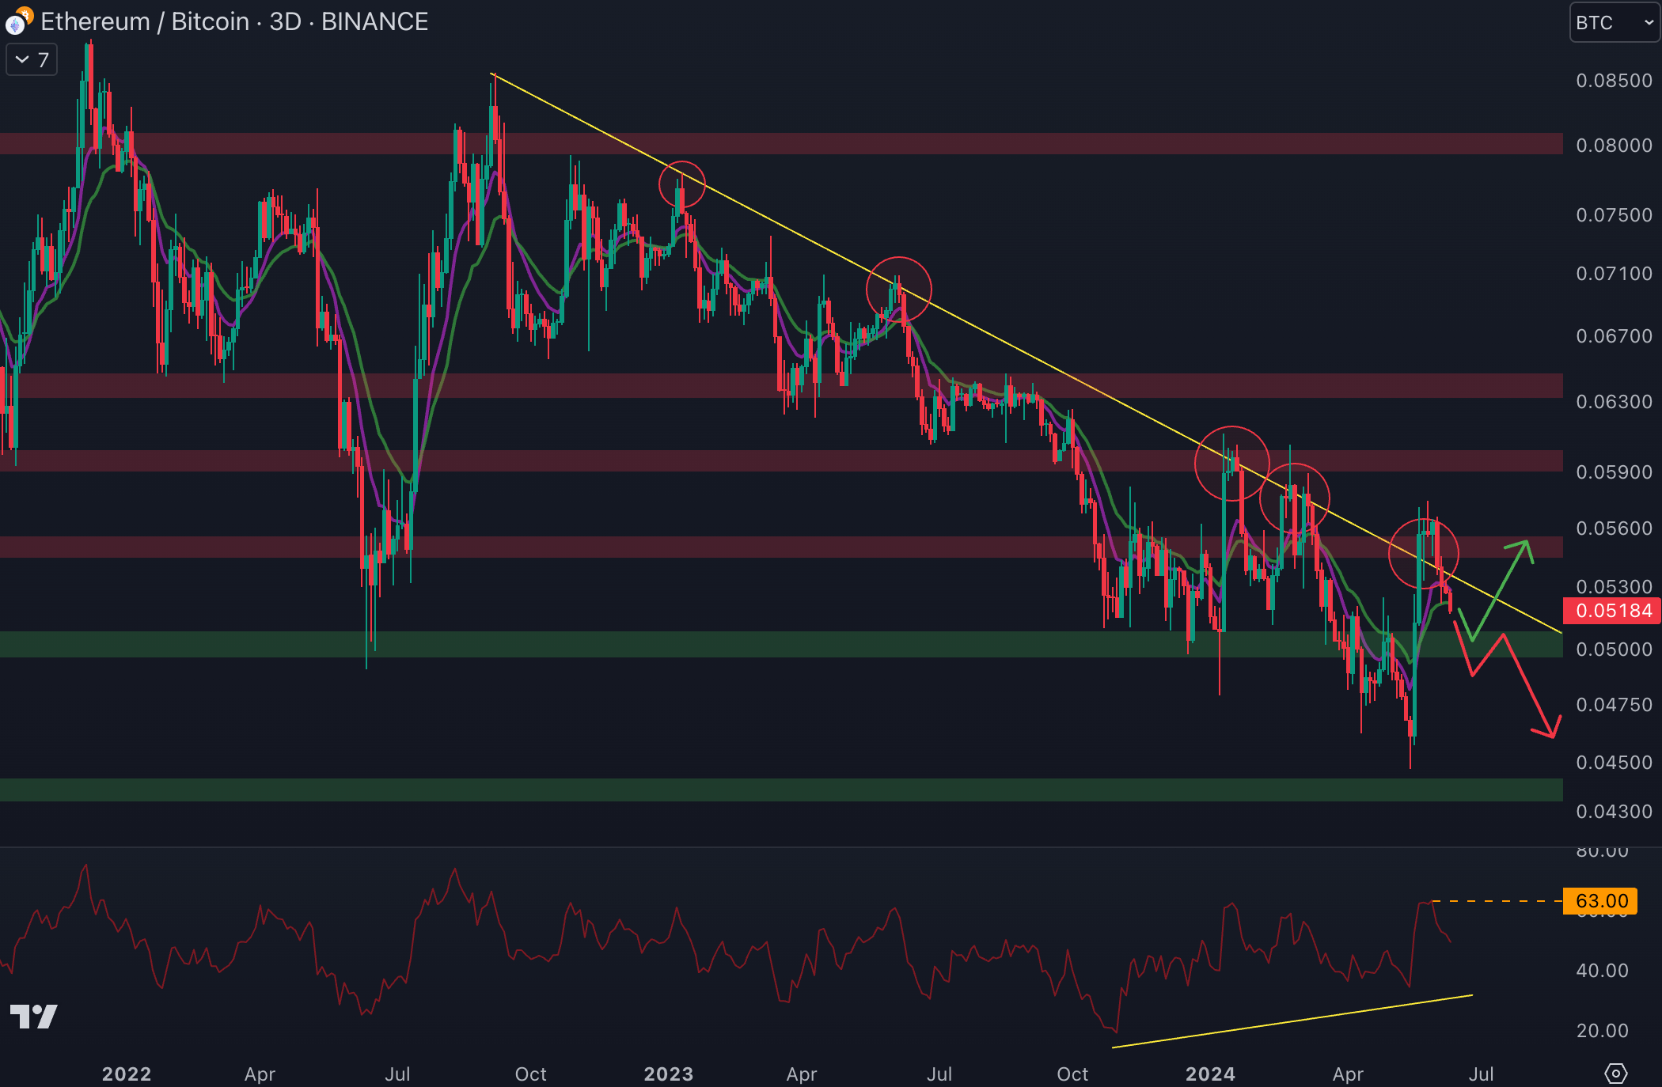This screenshot has height=1087, width=1662.
Task: Expand the collapsed indicators legend showing 7
Action: (x=32, y=60)
